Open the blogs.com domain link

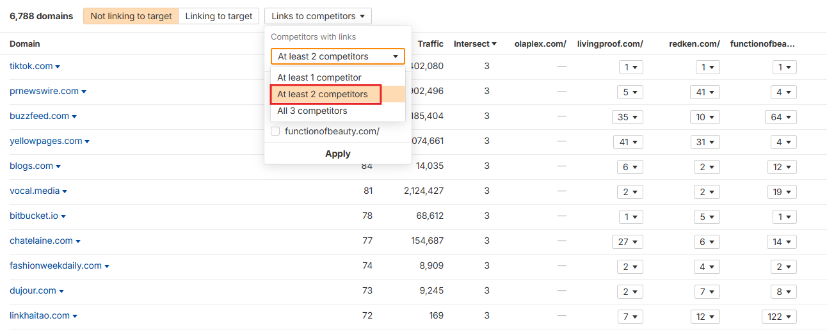pos(31,166)
